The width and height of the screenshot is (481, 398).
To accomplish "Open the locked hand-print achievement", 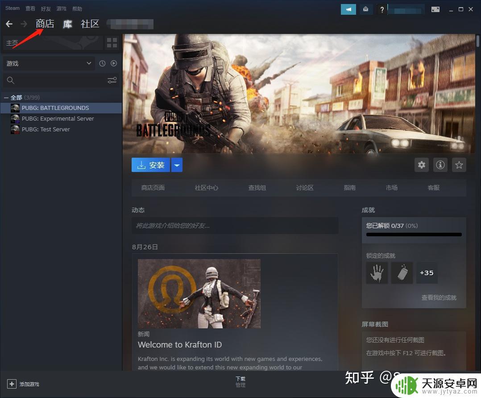I will coord(377,273).
